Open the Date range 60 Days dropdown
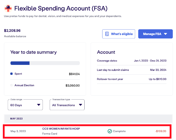 (26, 105)
